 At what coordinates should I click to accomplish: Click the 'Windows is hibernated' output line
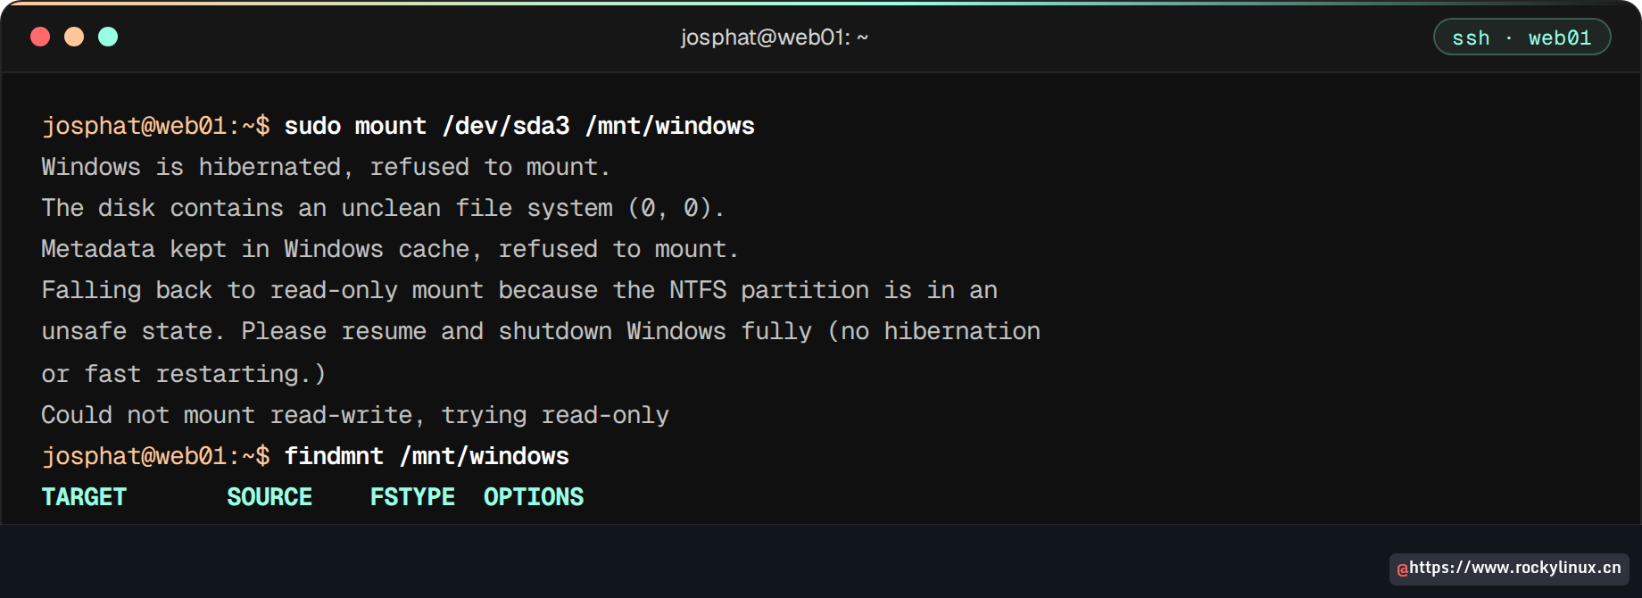click(326, 167)
